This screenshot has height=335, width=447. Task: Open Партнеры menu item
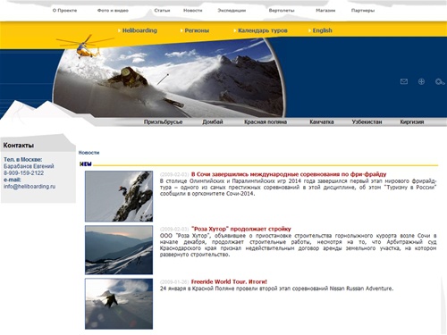click(x=363, y=11)
